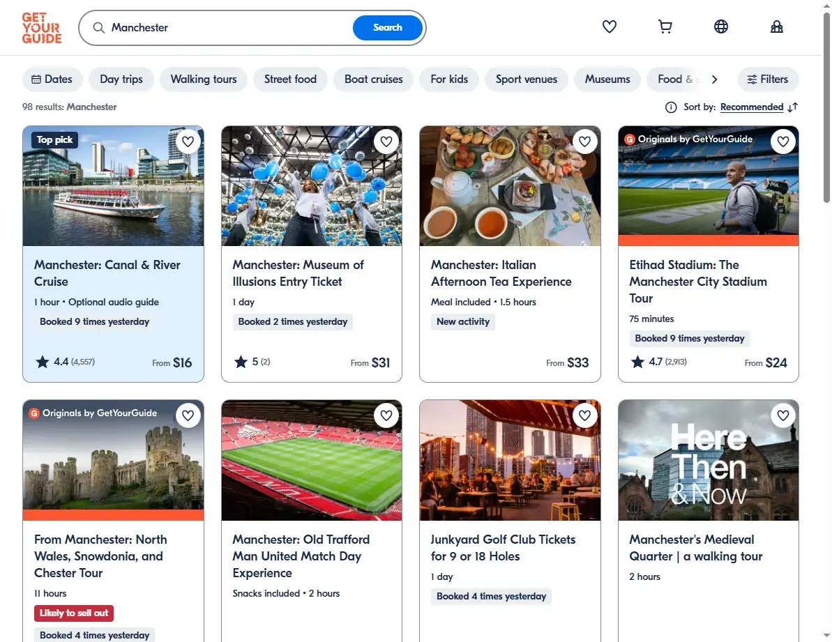Image resolution: width=832 pixels, height=642 pixels.
Task: Open Italian Afternoon Tea Experience title
Action: 501,273
